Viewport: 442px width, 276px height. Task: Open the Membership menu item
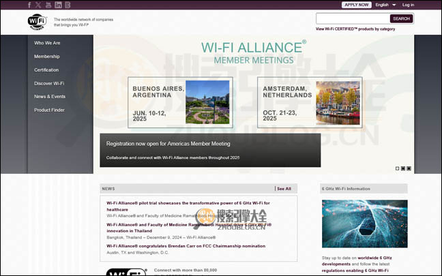[46, 57]
